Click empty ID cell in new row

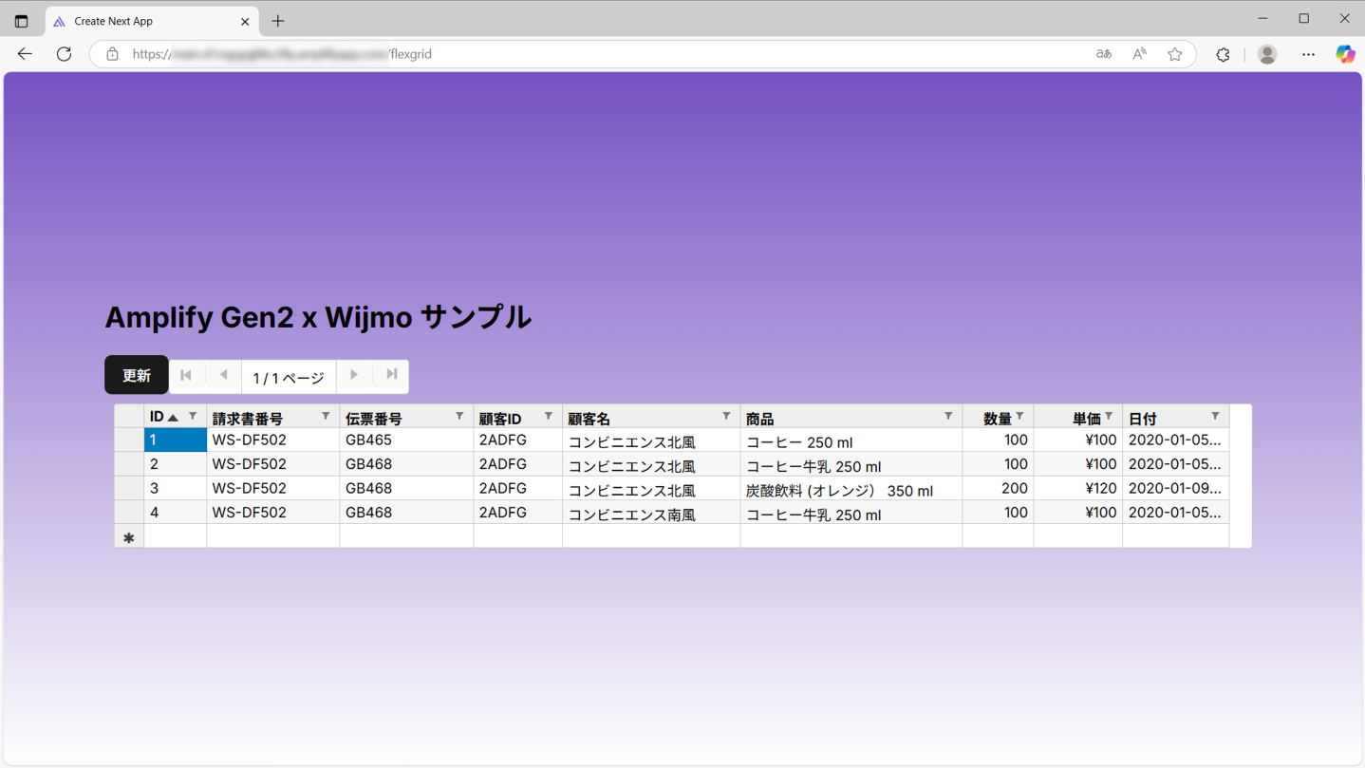click(175, 536)
